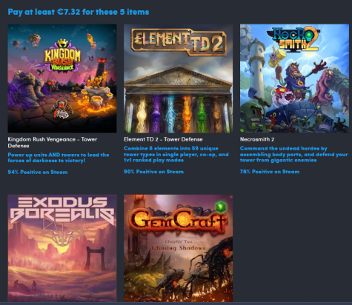Screen dimensions: 352x305
Task: Open the Exodus Borealis cover thumbnail
Action: [62, 248]
